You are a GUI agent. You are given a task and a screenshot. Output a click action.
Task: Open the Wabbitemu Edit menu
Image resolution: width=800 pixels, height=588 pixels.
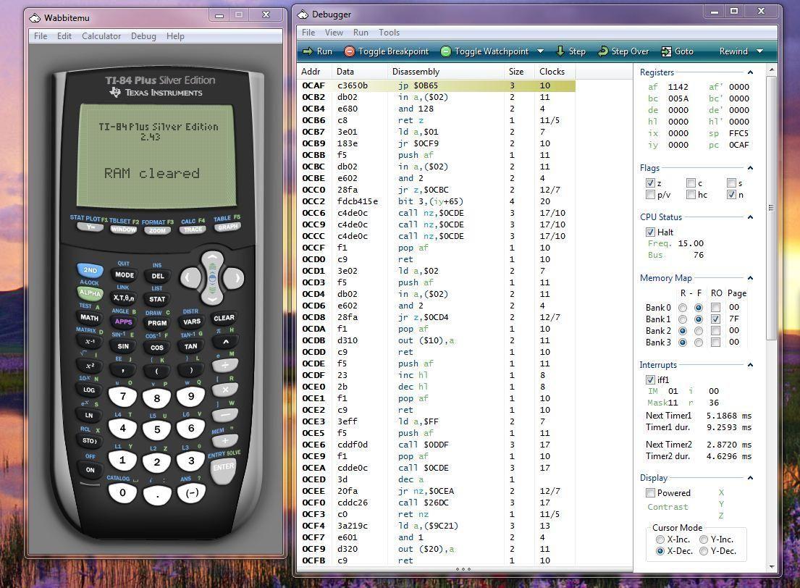[x=64, y=35]
